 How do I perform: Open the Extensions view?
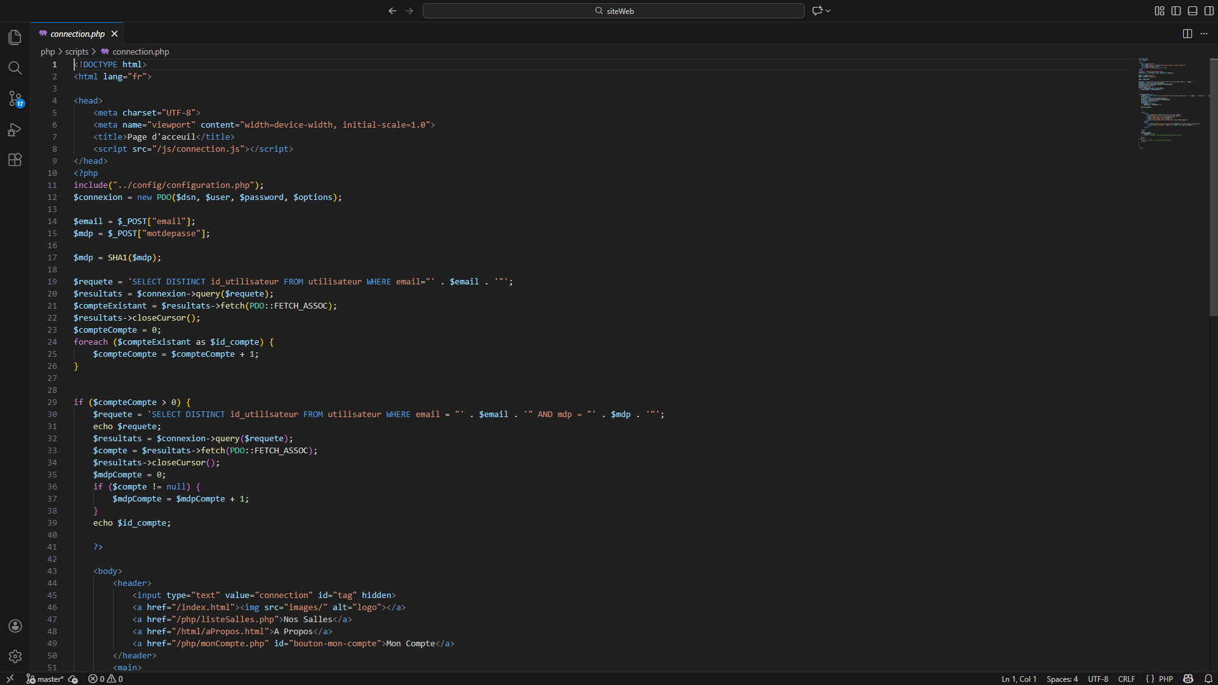tap(15, 160)
